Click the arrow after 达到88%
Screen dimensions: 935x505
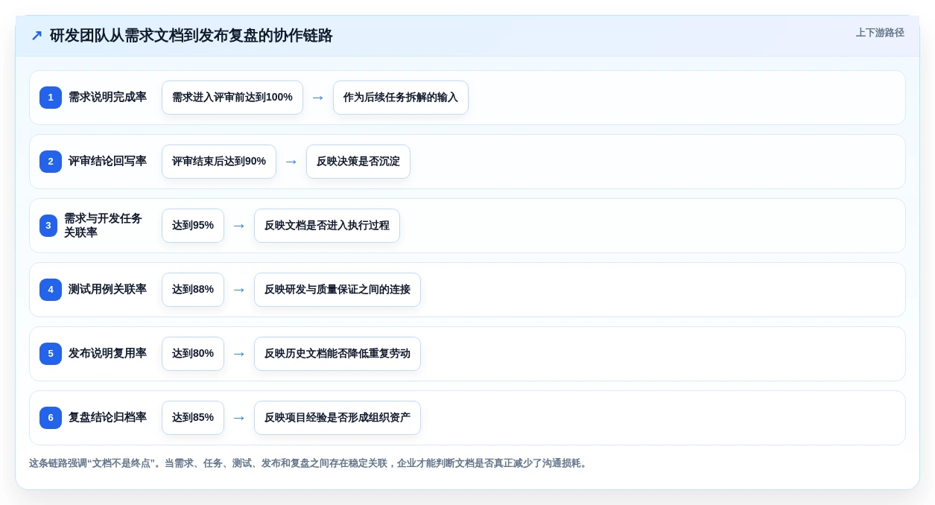click(239, 290)
